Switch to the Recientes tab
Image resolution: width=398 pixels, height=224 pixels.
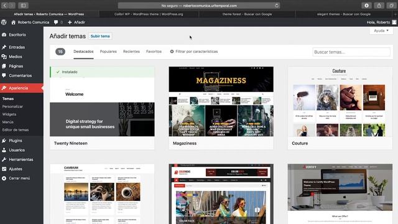point(131,52)
